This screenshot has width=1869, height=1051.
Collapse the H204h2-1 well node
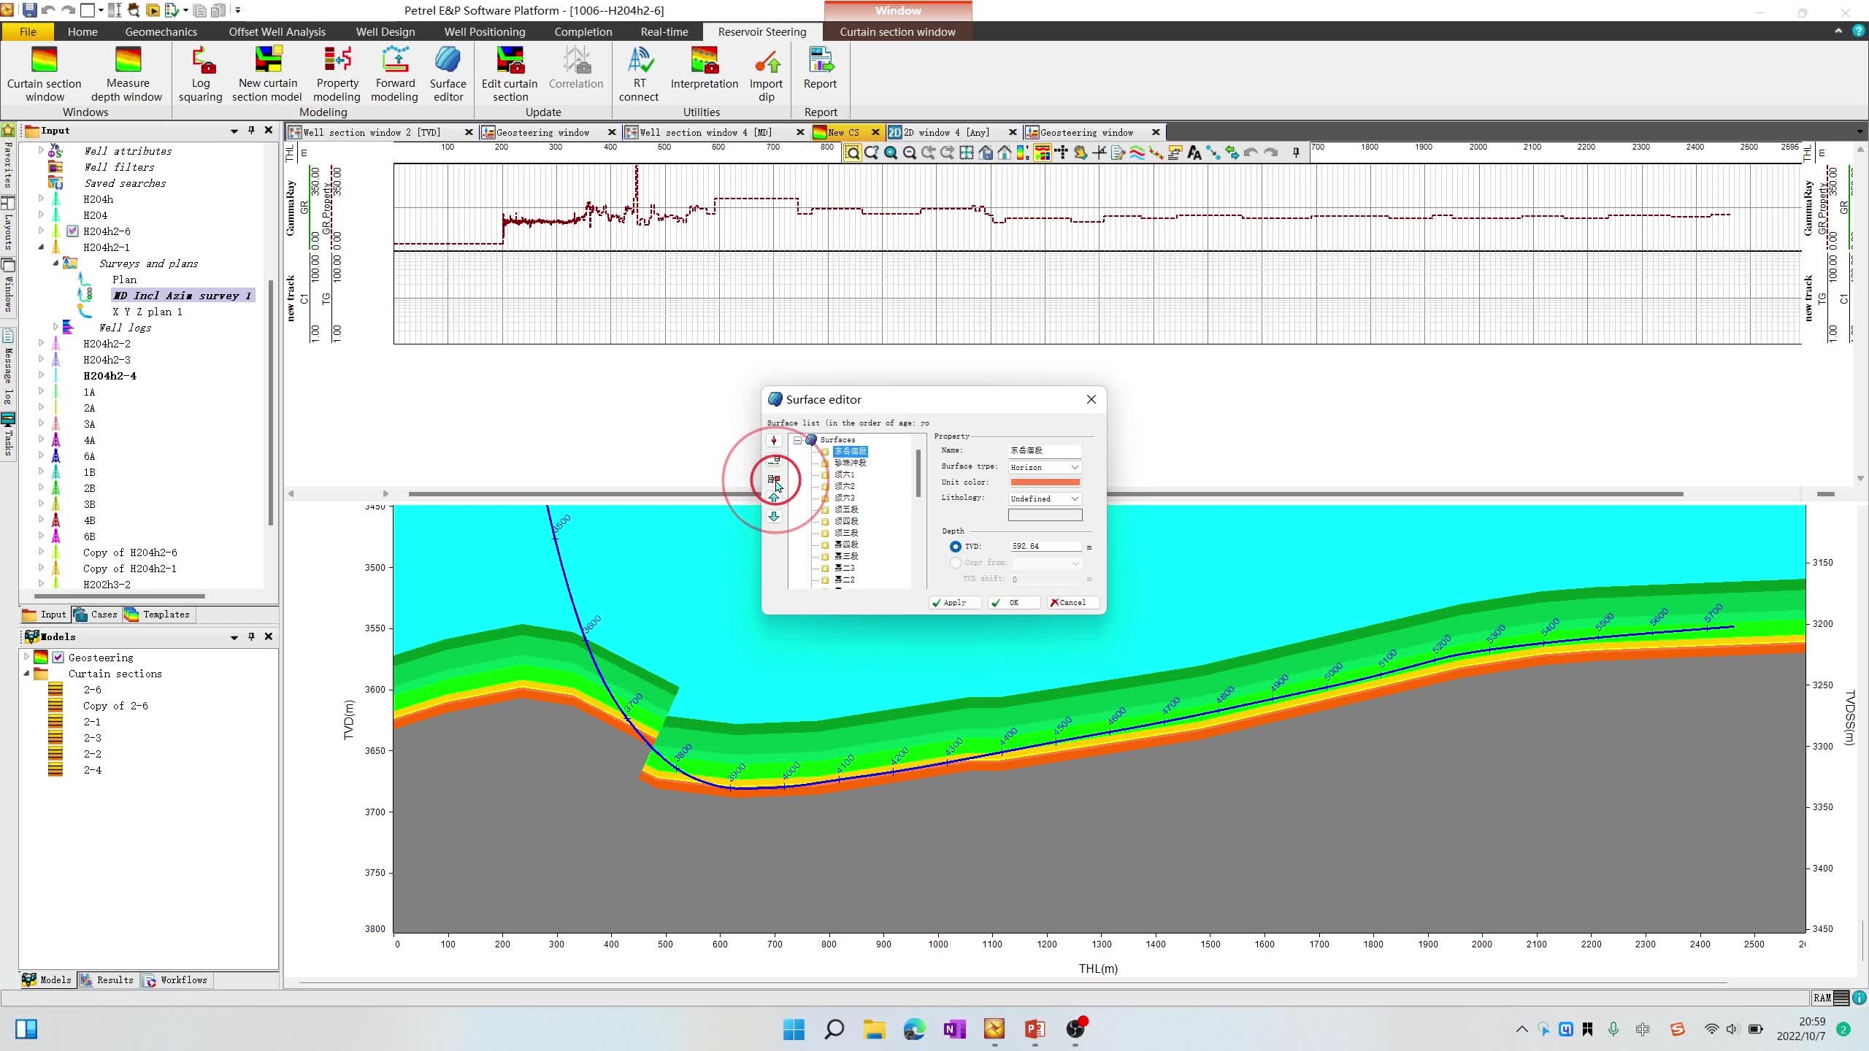pos(41,247)
